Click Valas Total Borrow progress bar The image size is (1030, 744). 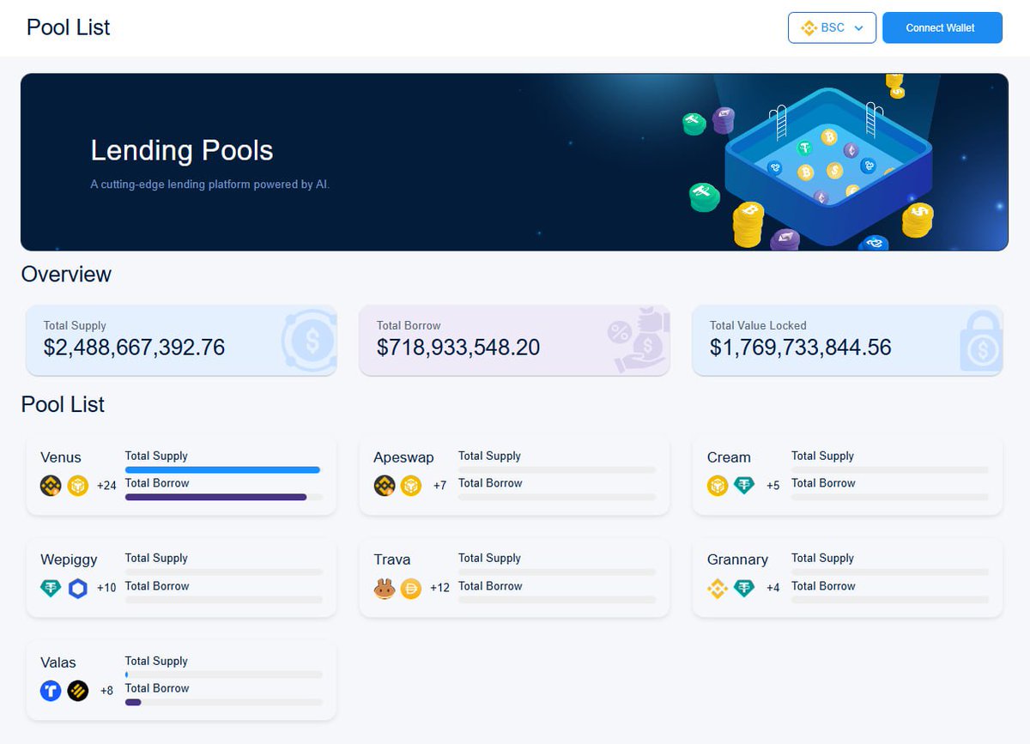223,702
